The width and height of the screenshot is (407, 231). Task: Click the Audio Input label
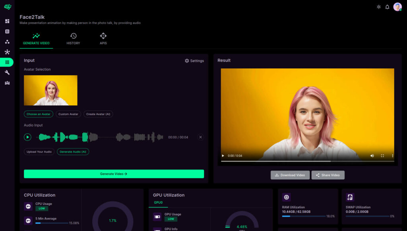point(33,125)
